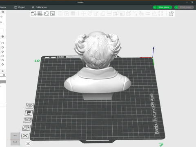
Task: Click the plate arrange layout icon
Action: click(28, 120)
